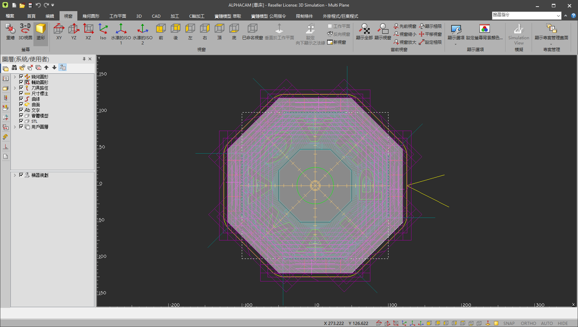Expand the 刀具路徑 tree node

click(15, 88)
